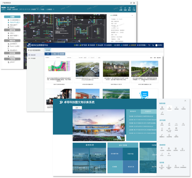Click the thumbs-up like icon in teal header
Viewport: 192px width, 178px height.
121,8
